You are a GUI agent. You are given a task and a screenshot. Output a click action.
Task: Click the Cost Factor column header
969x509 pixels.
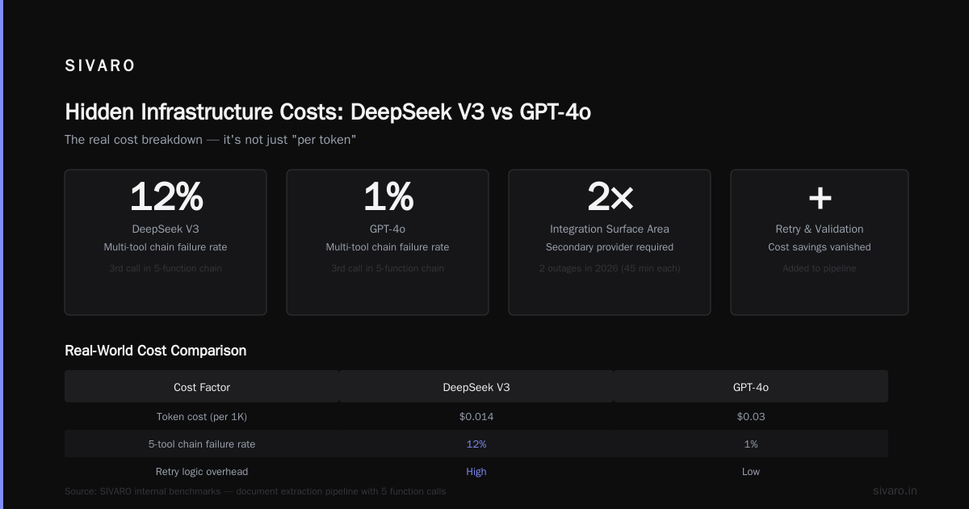click(202, 387)
